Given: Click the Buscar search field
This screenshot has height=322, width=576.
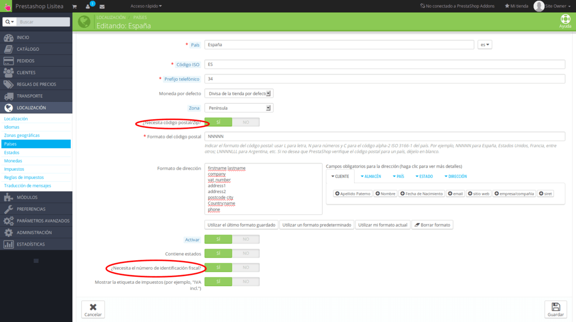Looking at the screenshot, I should [43, 22].
